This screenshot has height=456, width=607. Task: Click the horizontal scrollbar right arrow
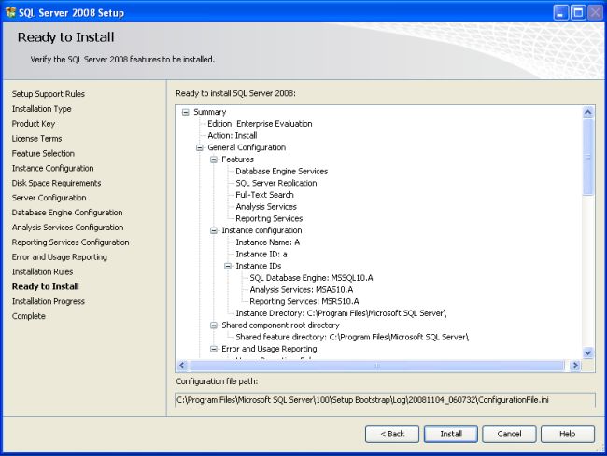(575, 366)
